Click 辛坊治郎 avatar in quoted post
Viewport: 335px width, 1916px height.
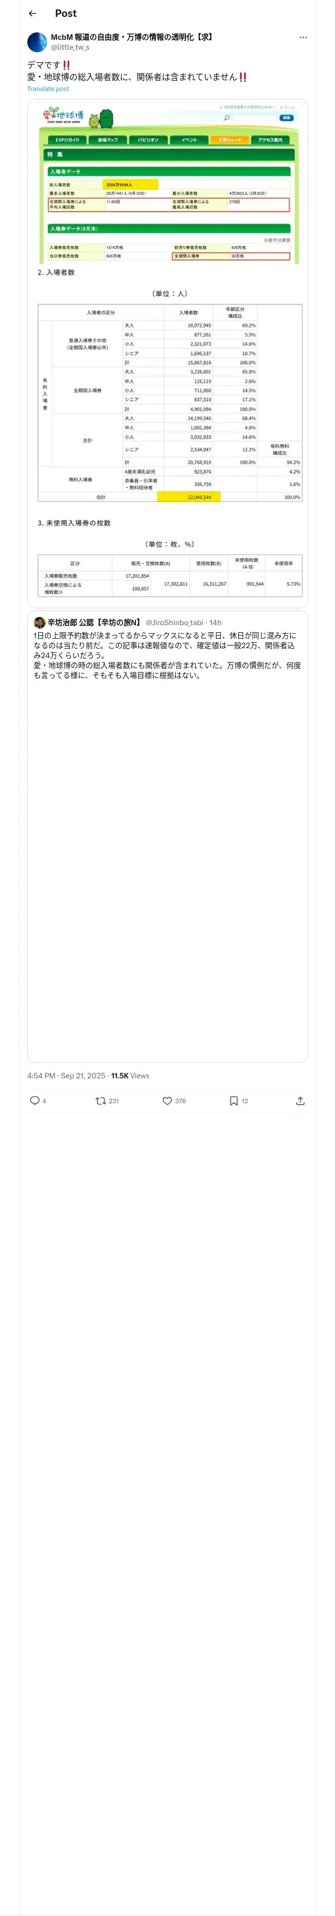pyautogui.click(x=39, y=623)
